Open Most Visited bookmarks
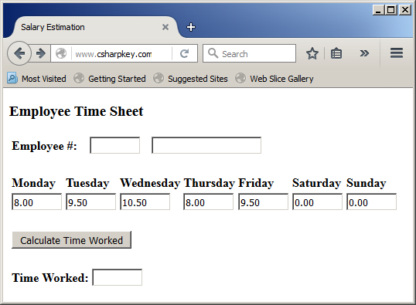 point(36,79)
